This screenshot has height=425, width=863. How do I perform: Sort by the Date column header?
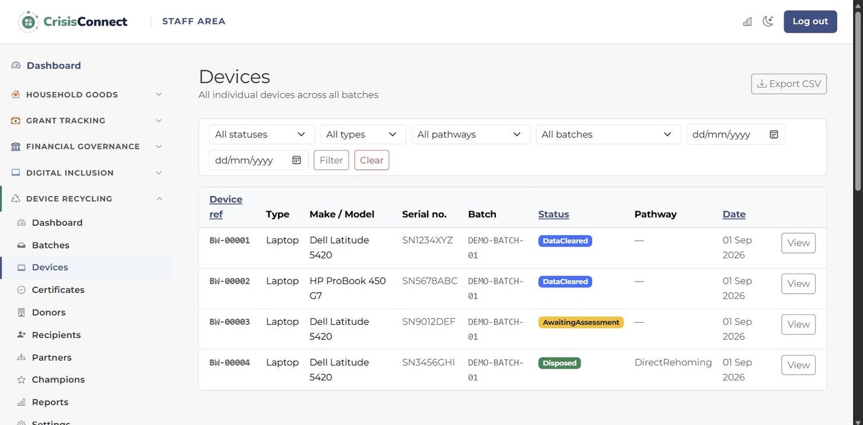(734, 214)
